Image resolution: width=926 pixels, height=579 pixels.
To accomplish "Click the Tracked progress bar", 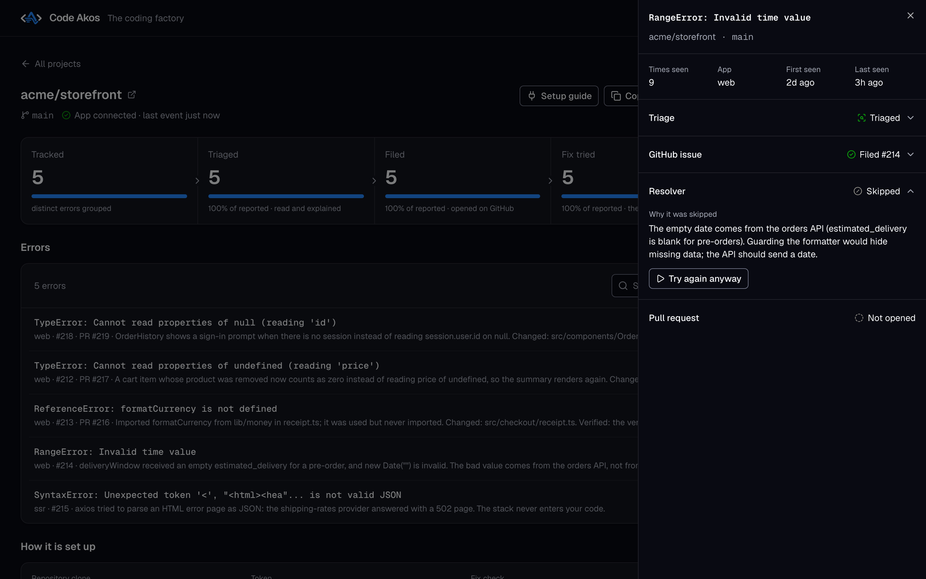I will (109, 197).
